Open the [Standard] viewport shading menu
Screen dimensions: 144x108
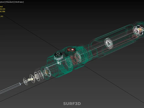click(x=10, y=2)
